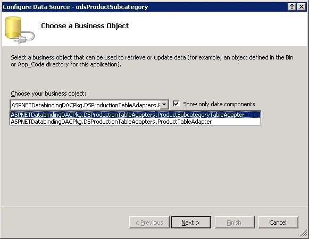
Task: Click the disabled Finish button
Action: click(235, 222)
